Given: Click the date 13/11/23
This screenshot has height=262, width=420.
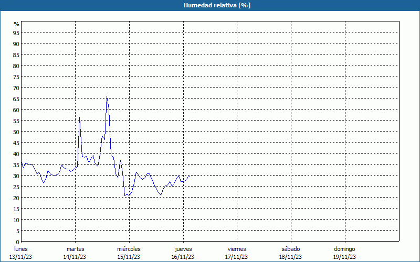Looking at the screenshot, I should [20, 257].
